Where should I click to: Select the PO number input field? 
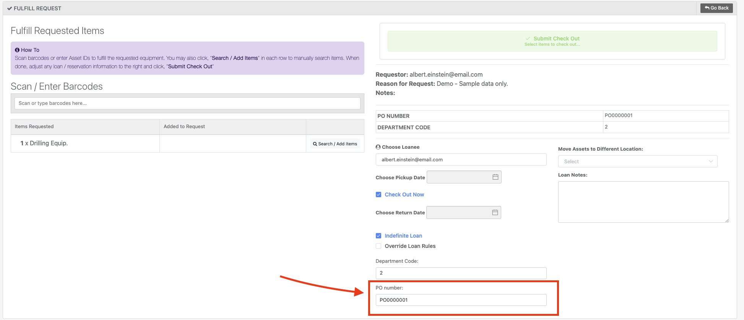click(461, 300)
